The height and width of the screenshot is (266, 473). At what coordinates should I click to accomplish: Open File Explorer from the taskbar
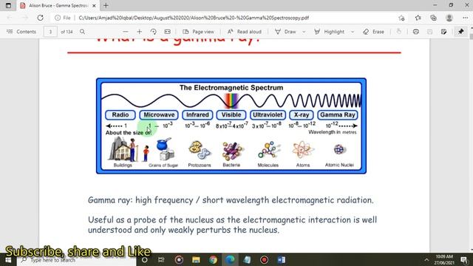click(x=196, y=260)
